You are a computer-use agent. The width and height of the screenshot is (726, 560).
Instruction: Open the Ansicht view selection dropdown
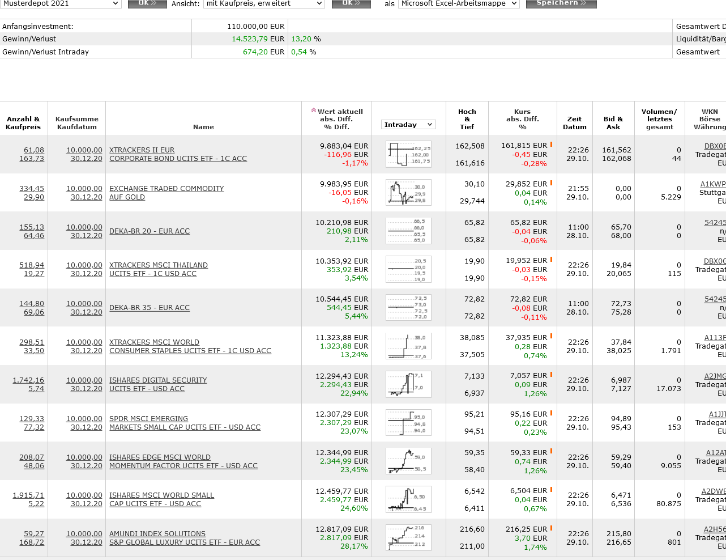[264, 3]
